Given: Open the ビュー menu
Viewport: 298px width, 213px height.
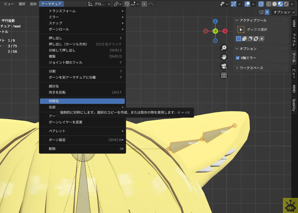Looking at the screenshot, I should pyautogui.click(x=9, y=4).
